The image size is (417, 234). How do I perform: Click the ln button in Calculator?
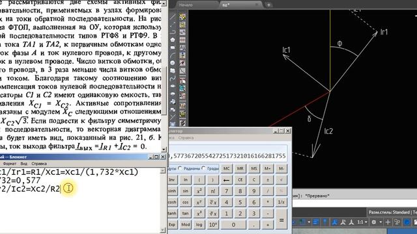click(185, 180)
